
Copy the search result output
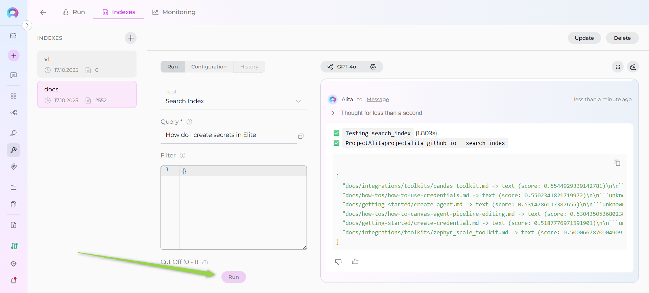pyautogui.click(x=617, y=163)
